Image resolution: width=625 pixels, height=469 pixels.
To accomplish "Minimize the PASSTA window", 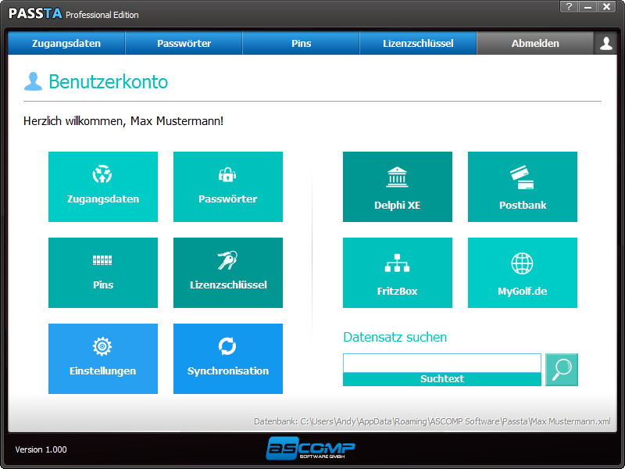I will coord(587,7).
